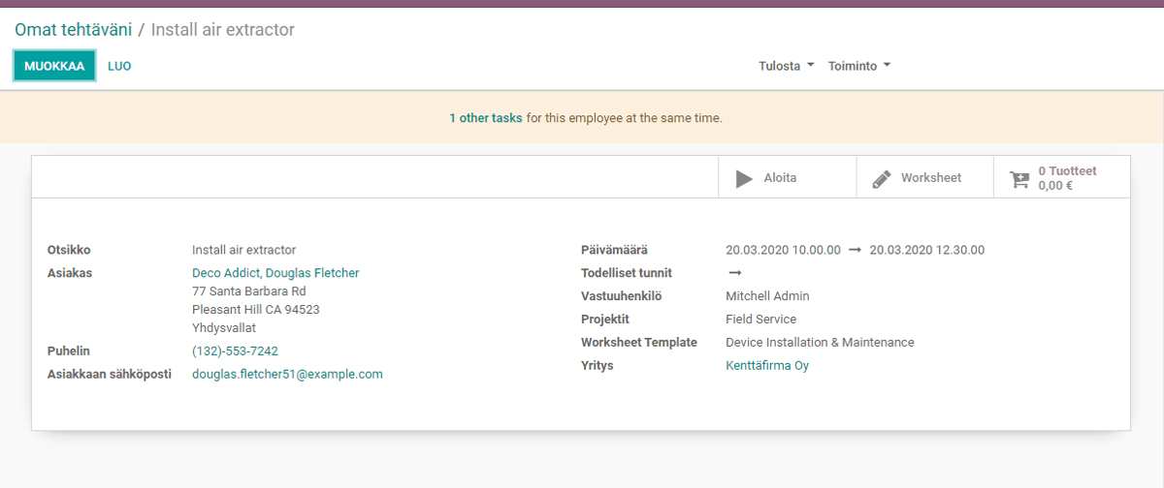The image size is (1164, 488).
Task: Select end date 20.03.2020 12.30.00
Action: tap(926, 250)
